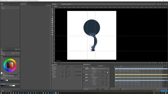Click the play button under the viewport
This screenshot has width=168, height=94.
point(104,63)
